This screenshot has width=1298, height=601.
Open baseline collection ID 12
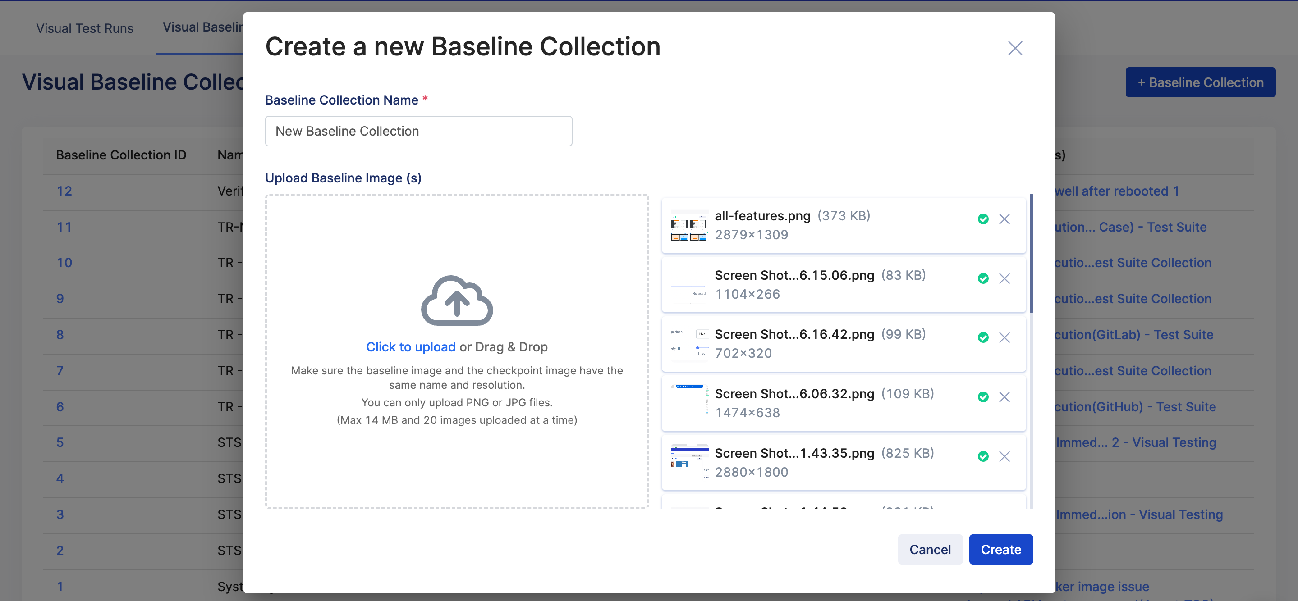tap(64, 191)
